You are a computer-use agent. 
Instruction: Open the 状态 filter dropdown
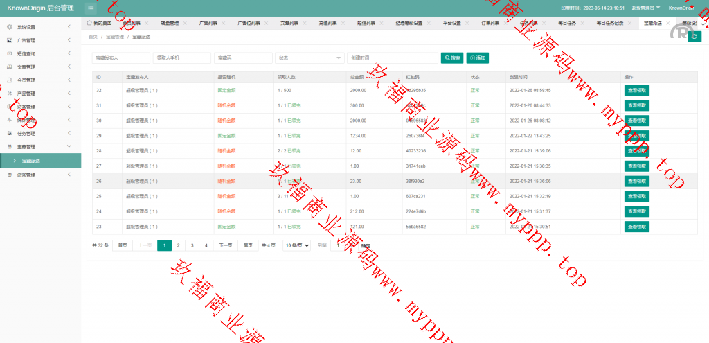[x=309, y=58]
